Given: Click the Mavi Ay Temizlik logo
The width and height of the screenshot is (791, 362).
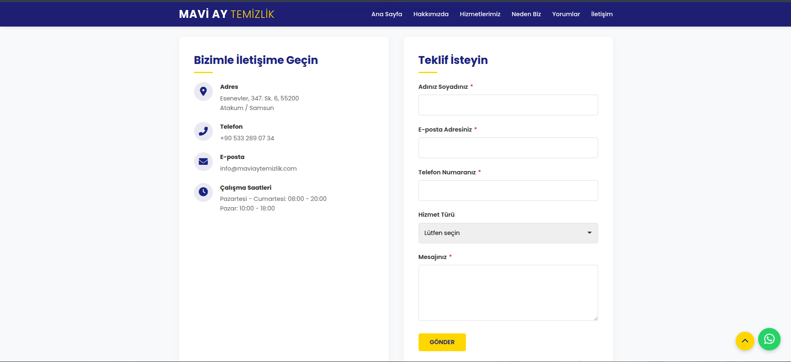Looking at the screenshot, I should click(x=227, y=14).
